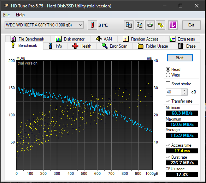This screenshot has width=206, height=183.
Task: Select the Write radio button
Action: tap(168, 75)
